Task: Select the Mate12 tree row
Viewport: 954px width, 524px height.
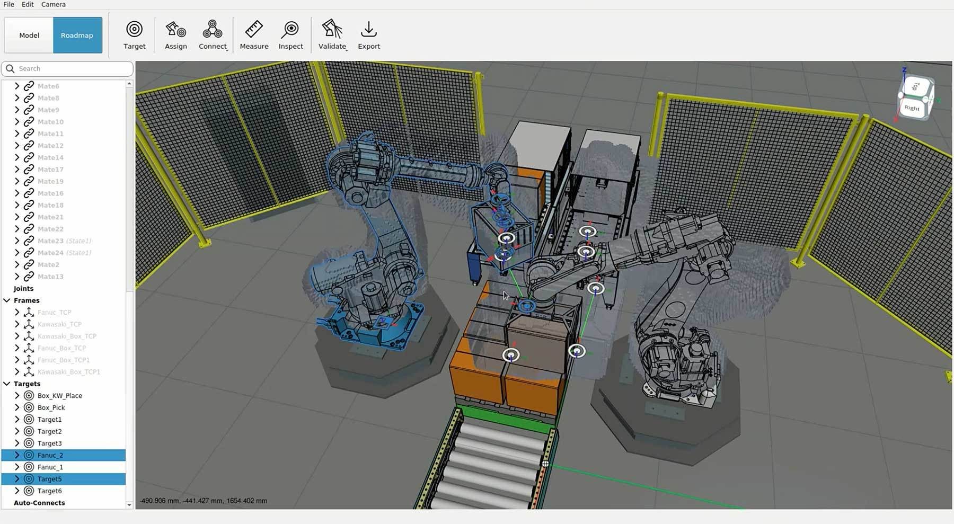Action: pyautogui.click(x=64, y=145)
